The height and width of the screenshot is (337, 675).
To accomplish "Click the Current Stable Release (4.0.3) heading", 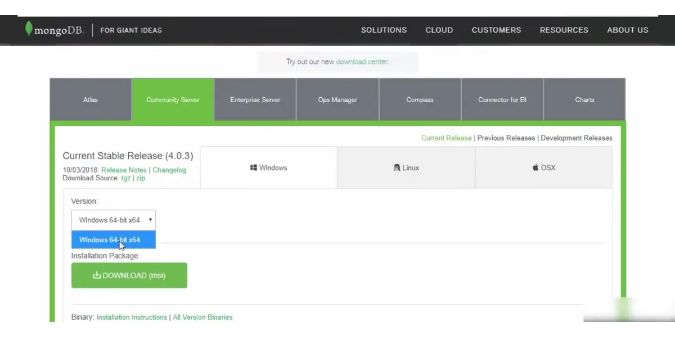I will (x=128, y=156).
